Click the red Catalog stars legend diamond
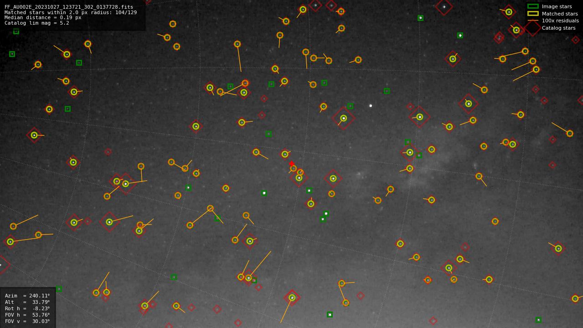The height and width of the screenshot is (328, 583). pos(532,28)
